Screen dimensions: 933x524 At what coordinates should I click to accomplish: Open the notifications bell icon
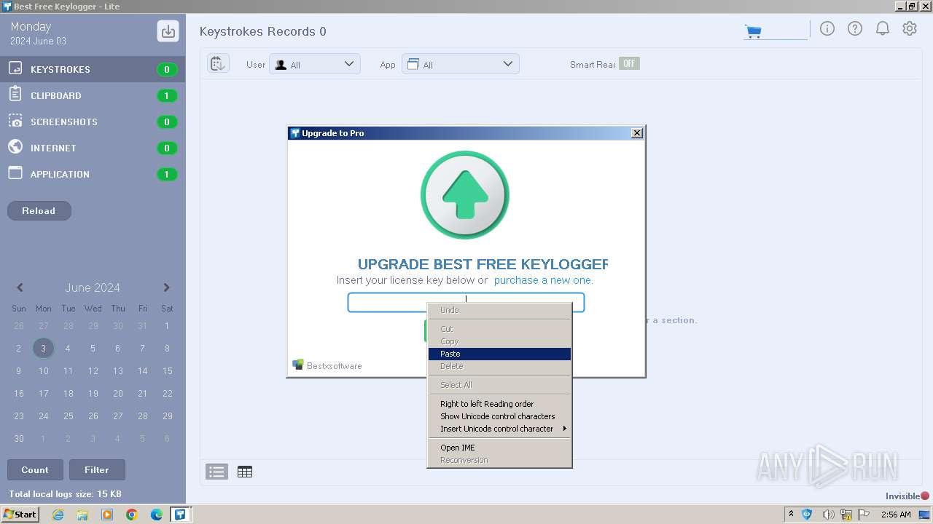click(x=882, y=28)
